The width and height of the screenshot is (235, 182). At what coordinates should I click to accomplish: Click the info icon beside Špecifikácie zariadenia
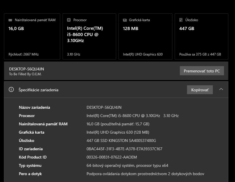pyautogui.click(x=11, y=90)
